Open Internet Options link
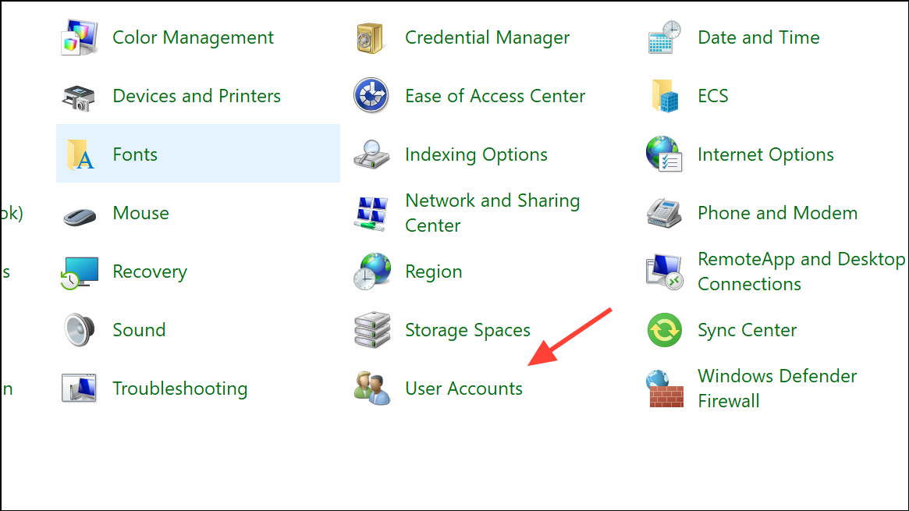The height and width of the screenshot is (511, 909). (765, 154)
